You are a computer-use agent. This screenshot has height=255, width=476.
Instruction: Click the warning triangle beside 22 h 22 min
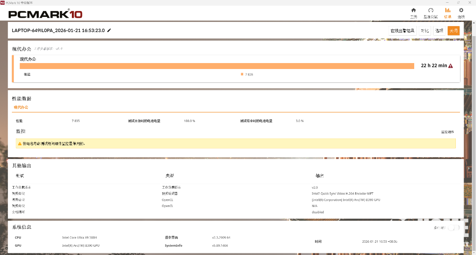pos(450,66)
